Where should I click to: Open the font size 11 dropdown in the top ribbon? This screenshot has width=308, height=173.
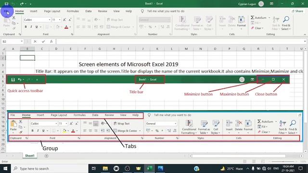point(60,20)
